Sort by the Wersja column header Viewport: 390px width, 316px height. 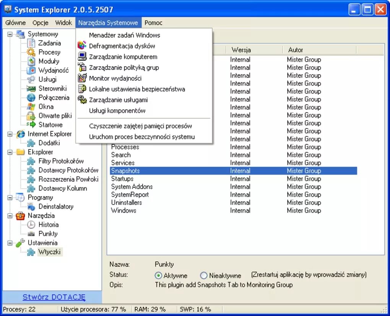[x=254, y=50]
